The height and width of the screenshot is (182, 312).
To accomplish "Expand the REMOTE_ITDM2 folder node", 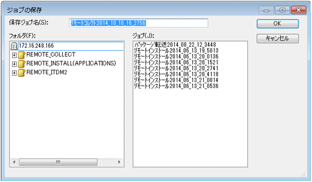I will point(14,73).
